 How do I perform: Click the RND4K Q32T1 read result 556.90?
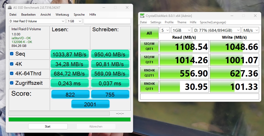[184, 73]
